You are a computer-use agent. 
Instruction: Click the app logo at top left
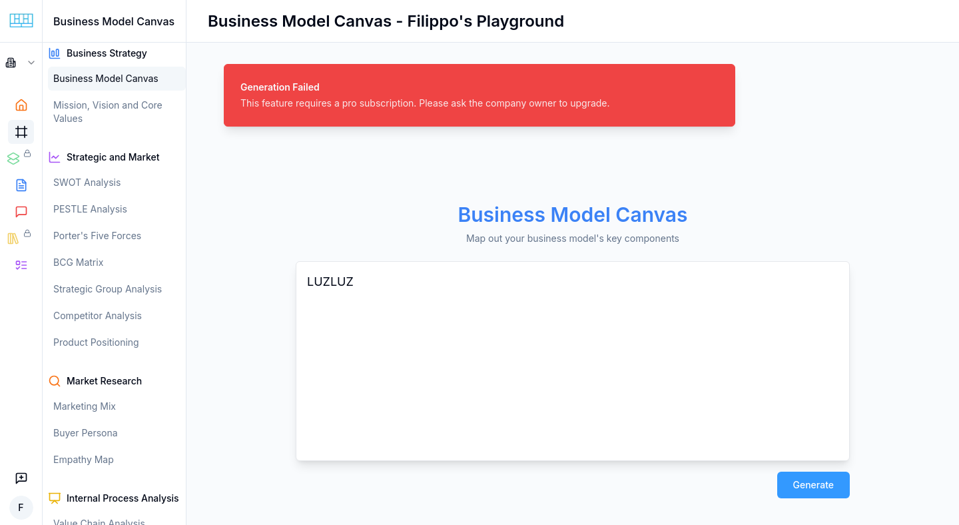pos(21,21)
